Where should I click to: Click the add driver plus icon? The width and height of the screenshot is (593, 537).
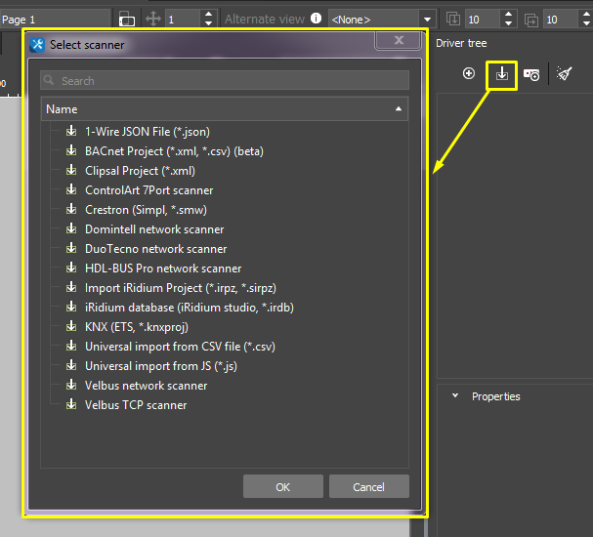[469, 73]
